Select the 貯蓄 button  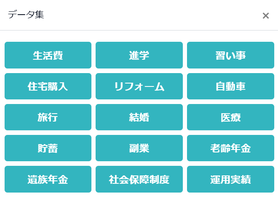(48, 148)
